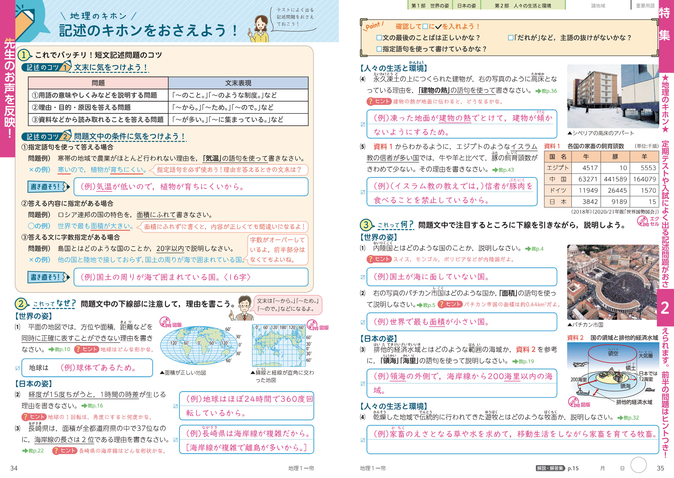Check the box 主語の抜けがないかな

511,38
